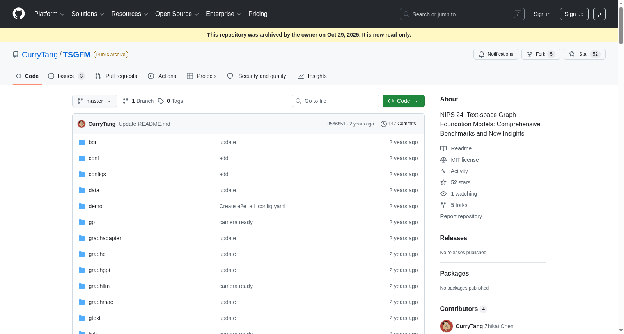
Task: Open the master branch selector
Action: pyautogui.click(x=95, y=101)
